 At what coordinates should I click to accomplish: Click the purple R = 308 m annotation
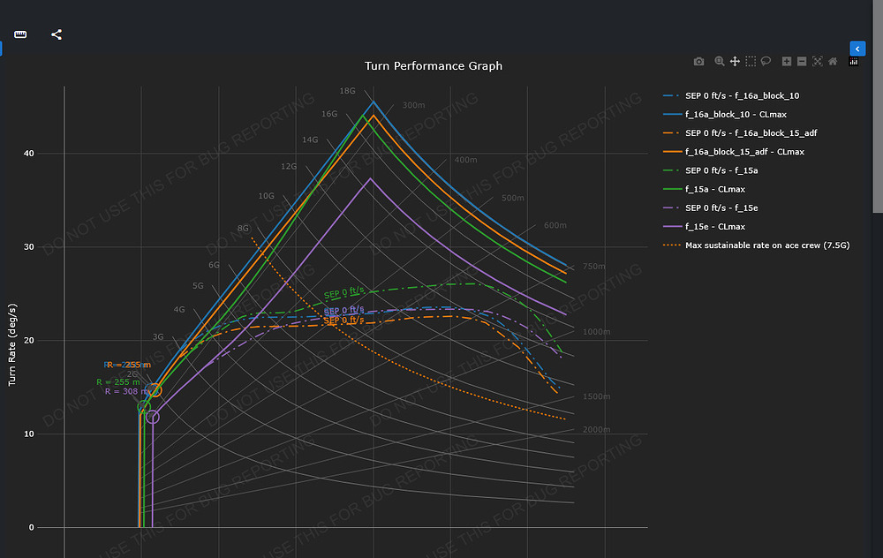pyautogui.click(x=126, y=391)
